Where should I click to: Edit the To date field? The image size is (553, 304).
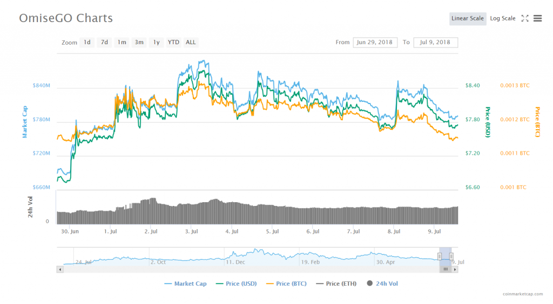tap(436, 43)
